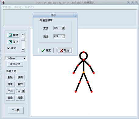This screenshot has height=119, width=139.
Task: Click the 停止 stop button
Action: (13, 42)
